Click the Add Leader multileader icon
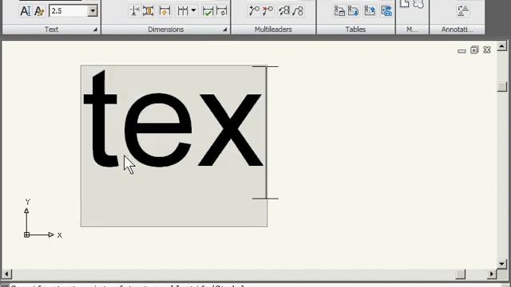511x287 pixels. [x=254, y=10]
